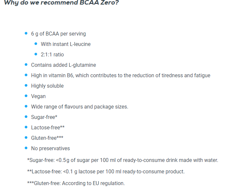237x188 pixels.
Task: Click "Contains added L-glutamine" list item
Action: coord(63,65)
